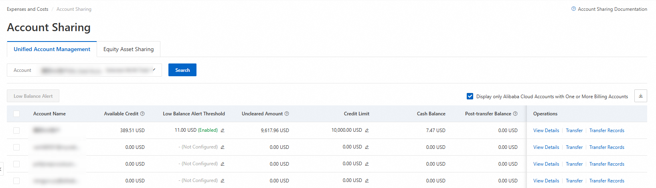Go to Expenses and Costs breadcrumb
Viewport: 656px width, 188px height.
pos(27,9)
